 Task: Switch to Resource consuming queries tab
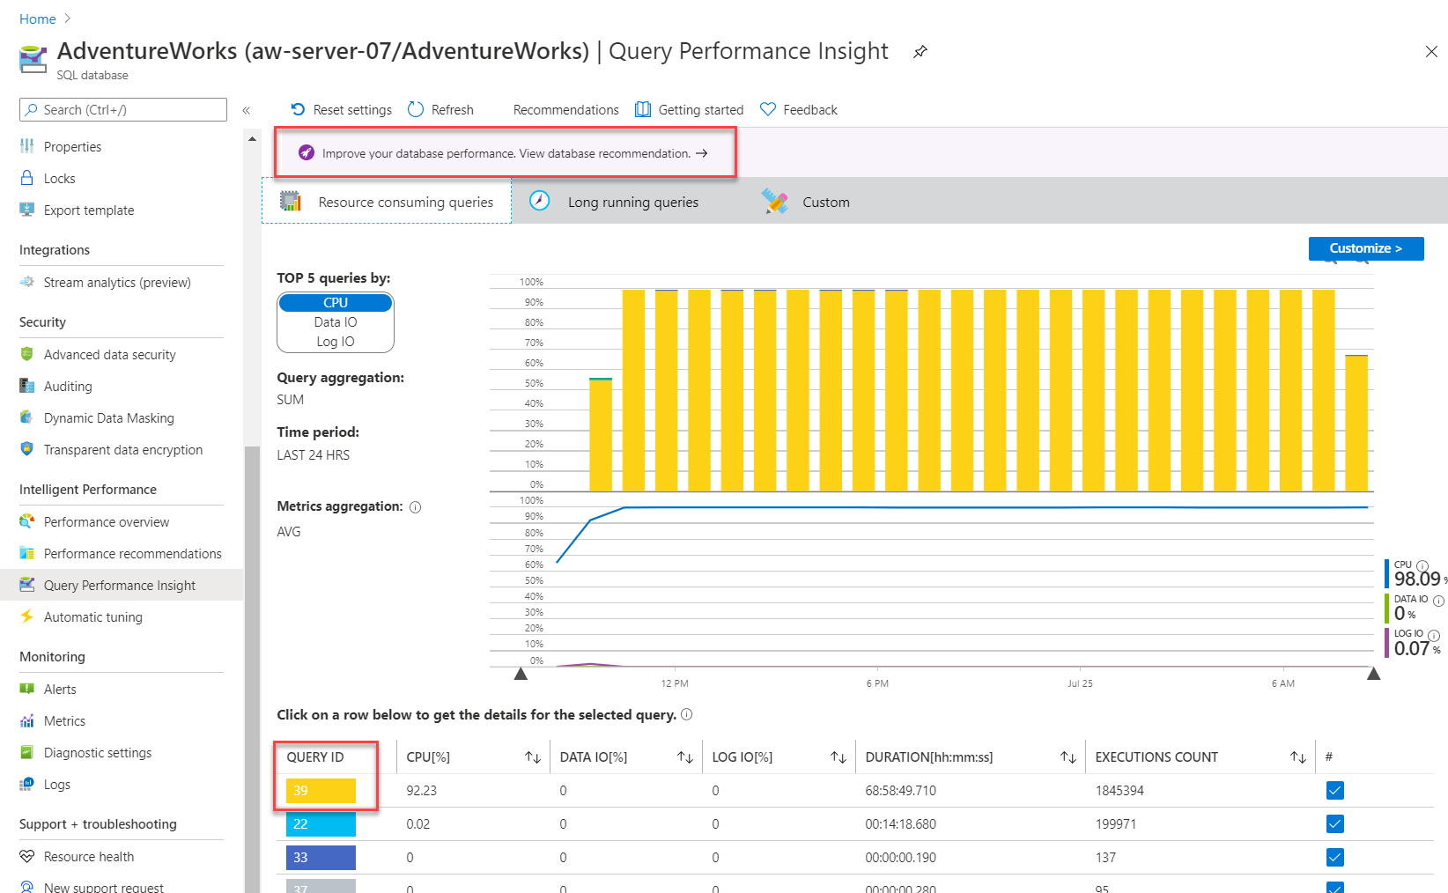click(387, 202)
